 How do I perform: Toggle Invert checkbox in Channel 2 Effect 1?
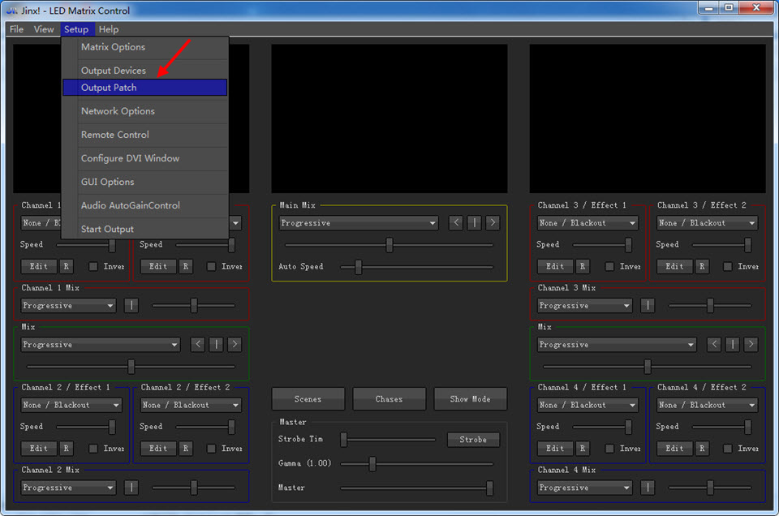point(93,449)
